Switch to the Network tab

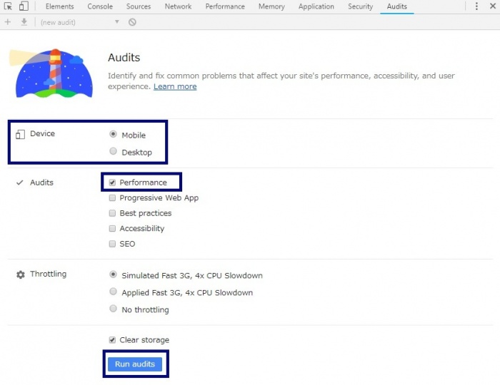(x=178, y=6)
